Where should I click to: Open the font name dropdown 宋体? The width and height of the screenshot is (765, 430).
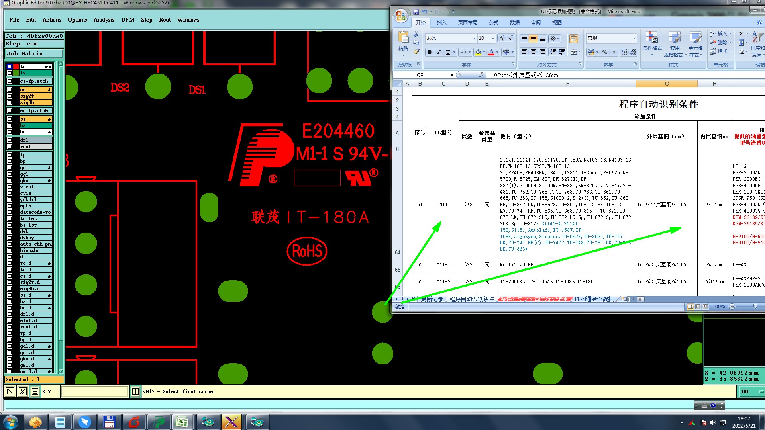click(x=474, y=38)
